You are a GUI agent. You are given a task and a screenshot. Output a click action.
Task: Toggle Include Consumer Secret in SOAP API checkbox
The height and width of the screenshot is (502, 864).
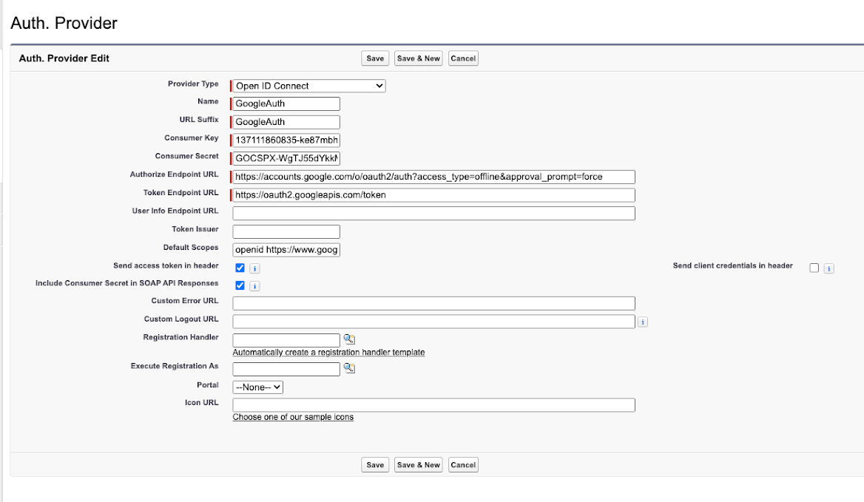(x=240, y=285)
